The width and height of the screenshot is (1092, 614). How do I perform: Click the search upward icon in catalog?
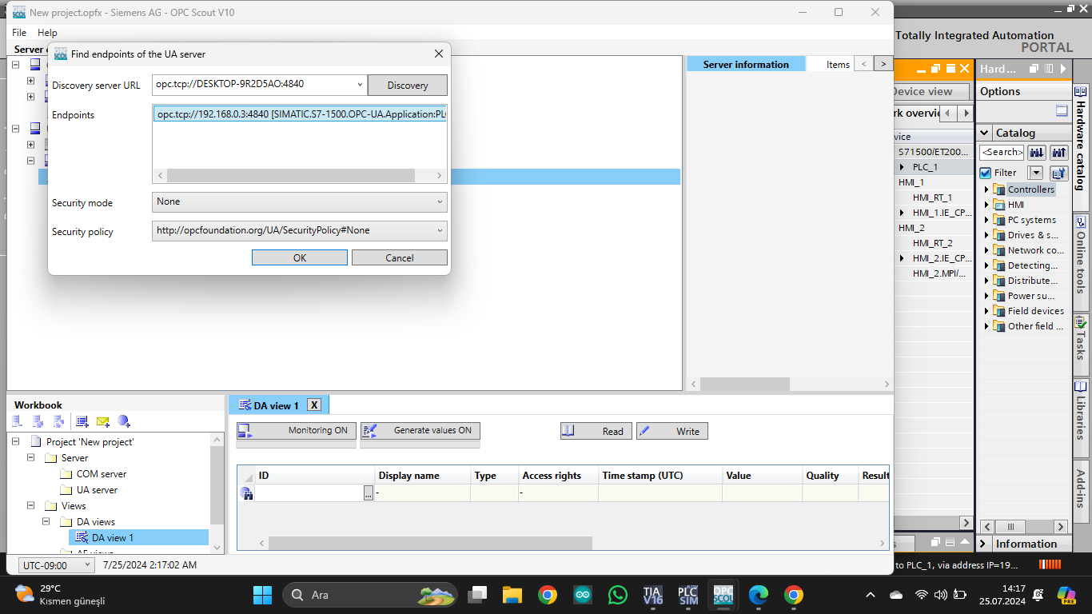(1059, 152)
